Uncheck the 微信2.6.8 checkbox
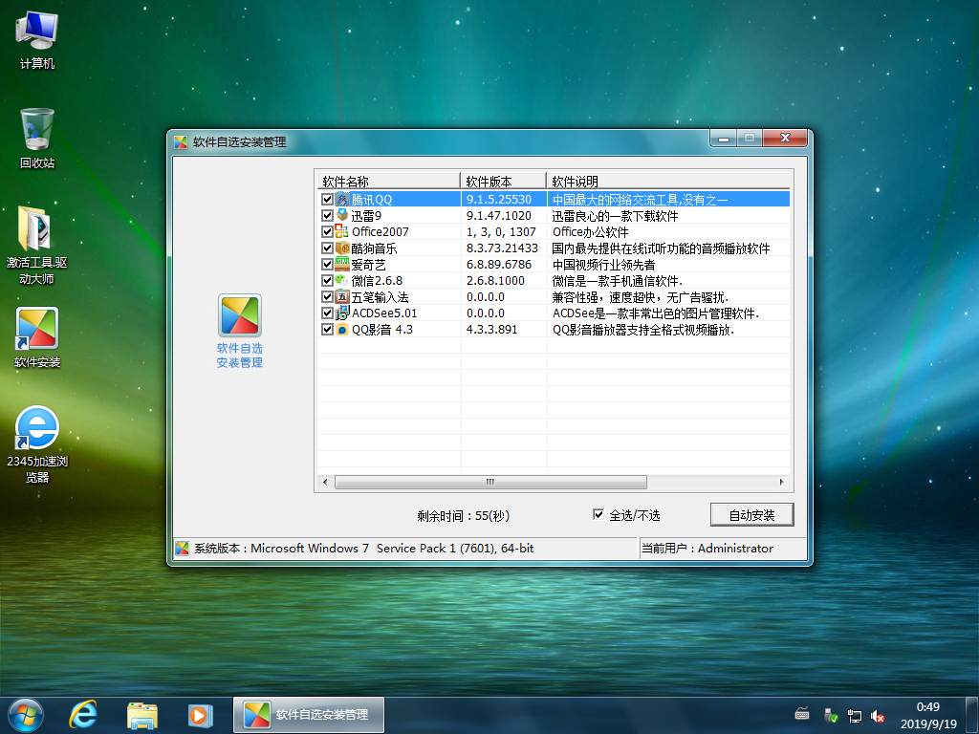This screenshot has width=979, height=734. 327,280
